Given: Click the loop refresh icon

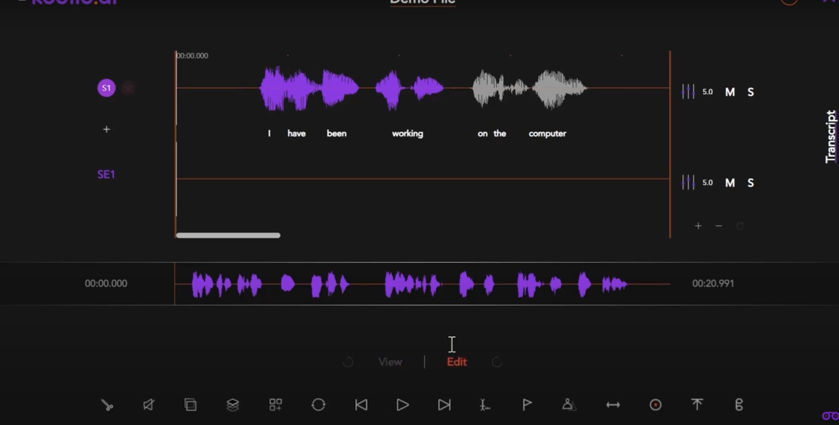Looking at the screenshot, I should tap(318, 405).
